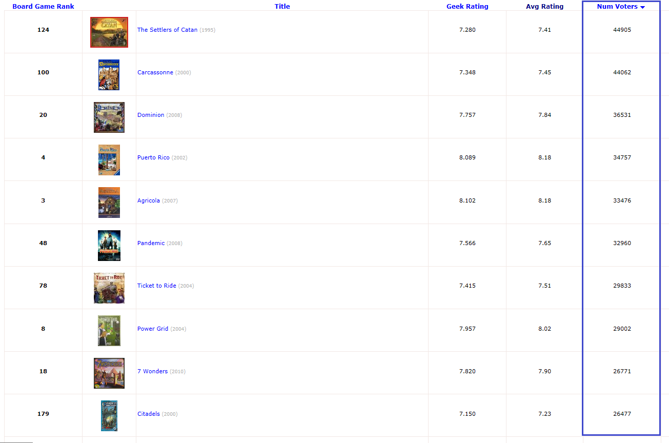Screen dimensions: 669x443
Task: Click Geek Rating 7.415 for Ticket to Ride
Action: point(468,286)
